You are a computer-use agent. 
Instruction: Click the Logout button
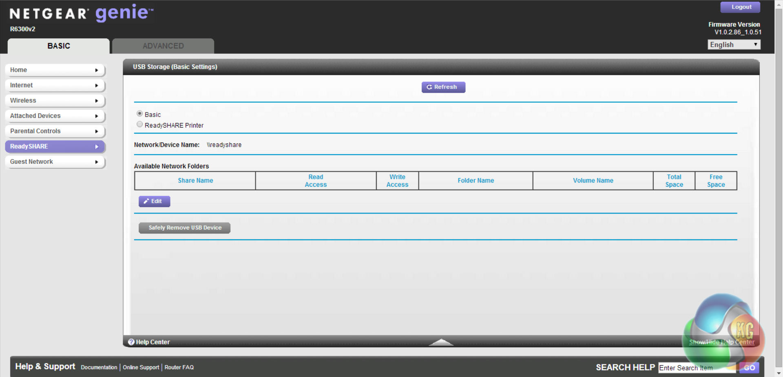[x=740, y=7]
